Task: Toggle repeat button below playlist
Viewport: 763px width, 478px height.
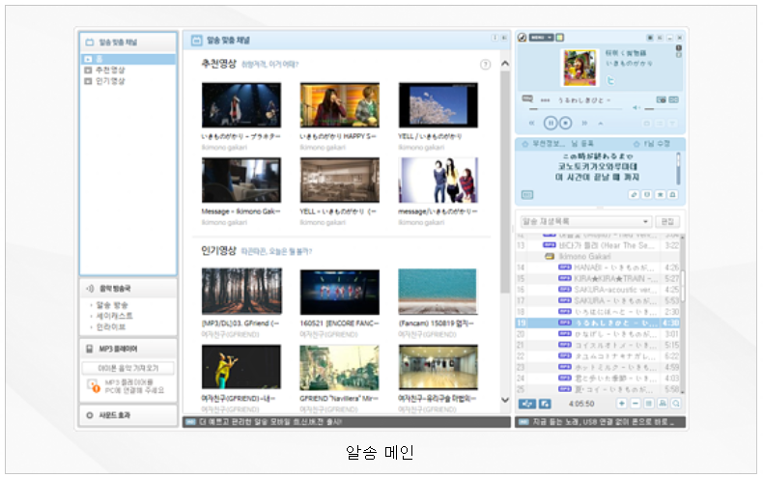Action: point(545,404)
